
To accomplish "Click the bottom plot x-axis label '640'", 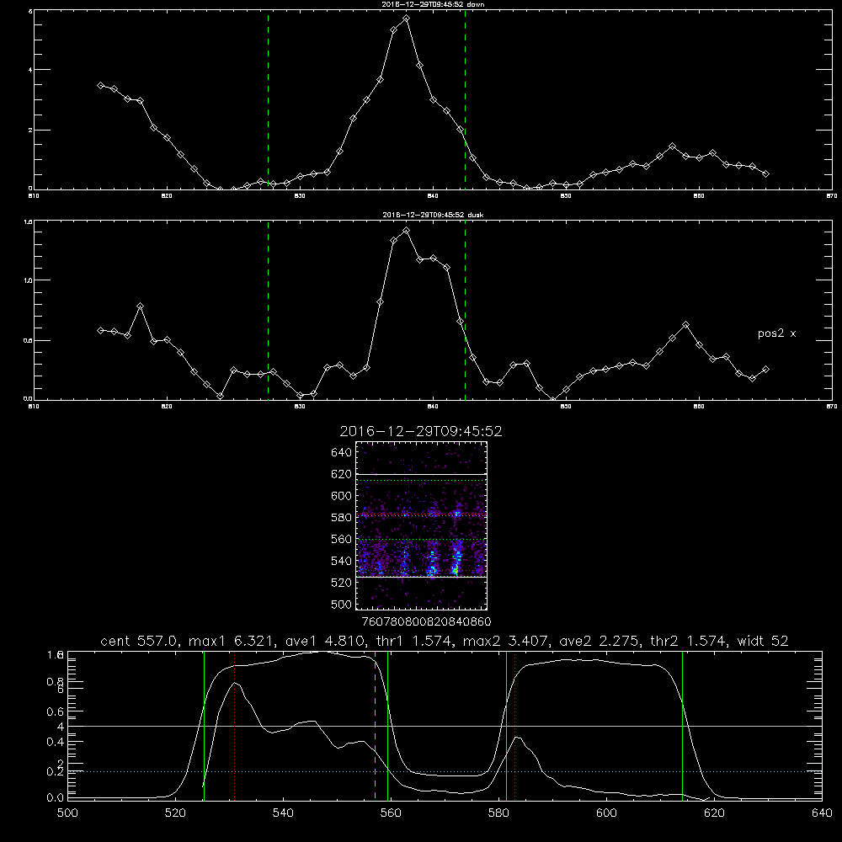I will 822,813.
